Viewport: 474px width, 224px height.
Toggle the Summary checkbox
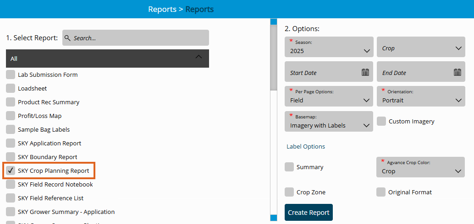[x=289, y=167]
